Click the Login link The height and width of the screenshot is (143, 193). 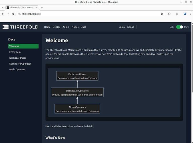point(122,27)
